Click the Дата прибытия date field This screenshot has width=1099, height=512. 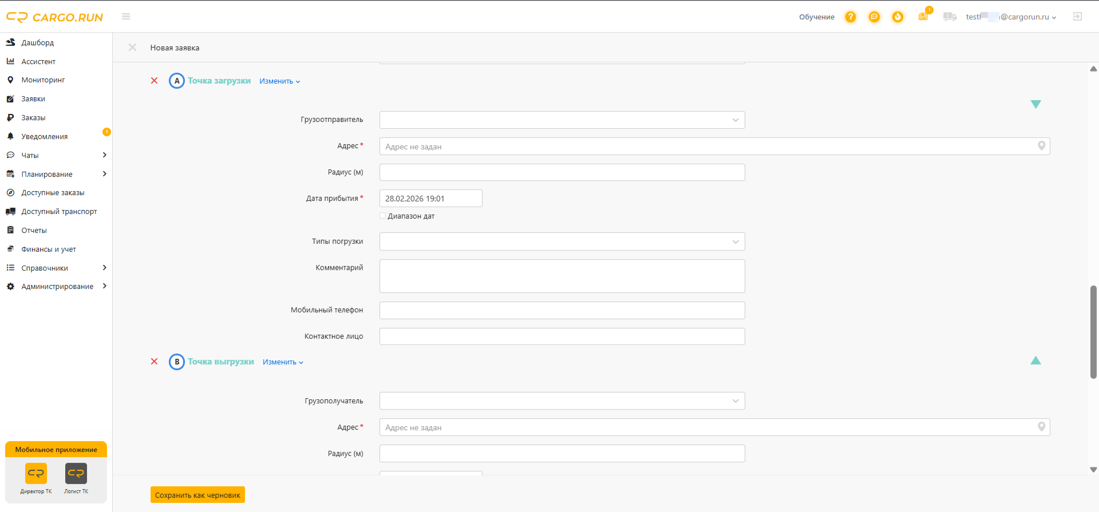tap(430, 199)
